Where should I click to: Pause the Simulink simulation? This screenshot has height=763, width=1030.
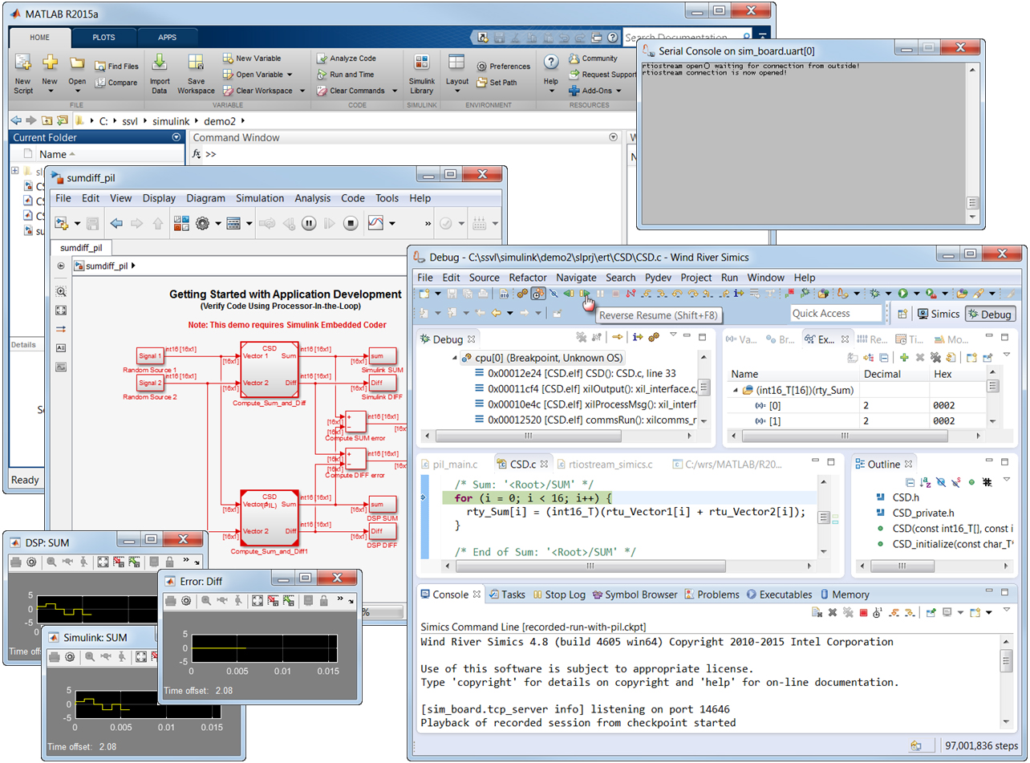[309, 224]
